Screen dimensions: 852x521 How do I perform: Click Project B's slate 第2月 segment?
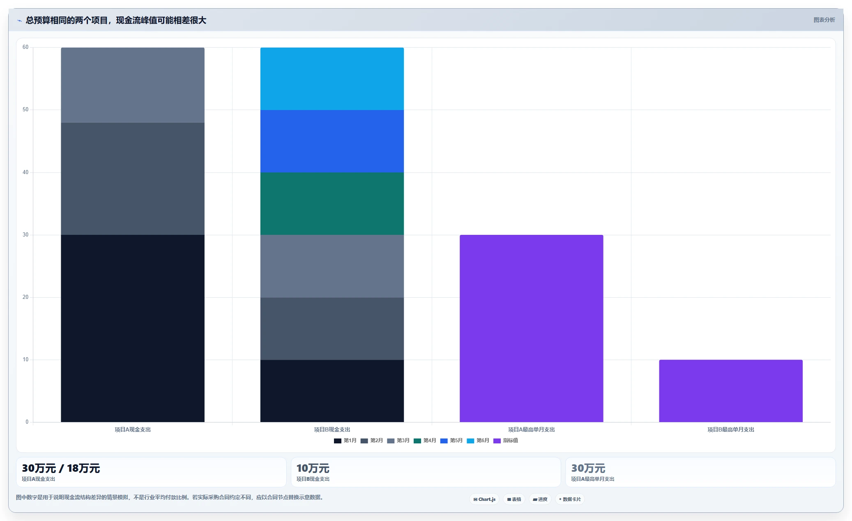332,328
